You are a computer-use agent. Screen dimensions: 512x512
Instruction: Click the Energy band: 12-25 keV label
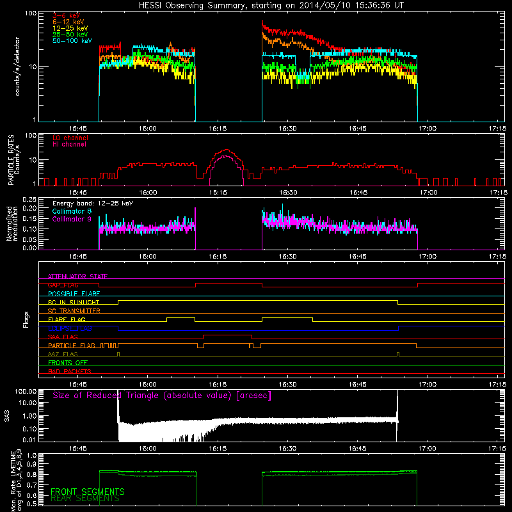[x=93, y=204]
